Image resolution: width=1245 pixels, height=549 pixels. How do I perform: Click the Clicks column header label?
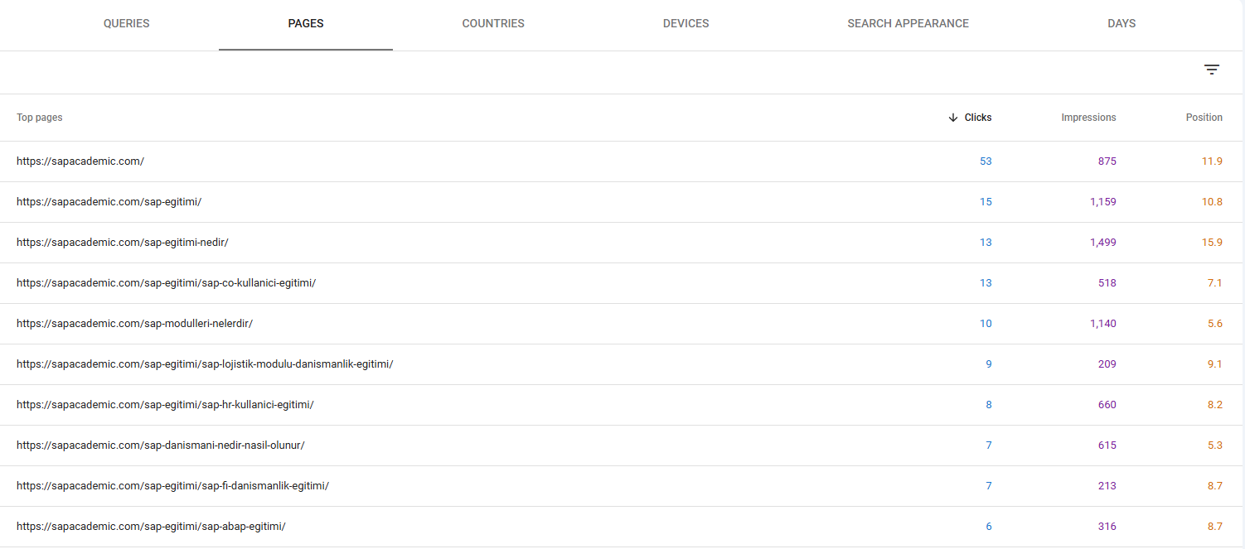978,118
